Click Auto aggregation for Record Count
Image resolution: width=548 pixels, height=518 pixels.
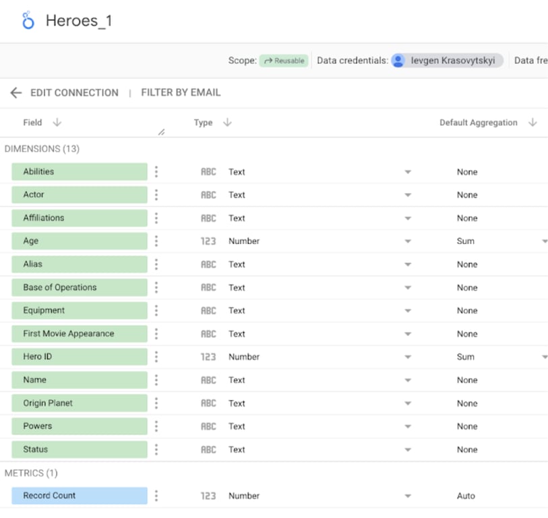tap(466, 496)
